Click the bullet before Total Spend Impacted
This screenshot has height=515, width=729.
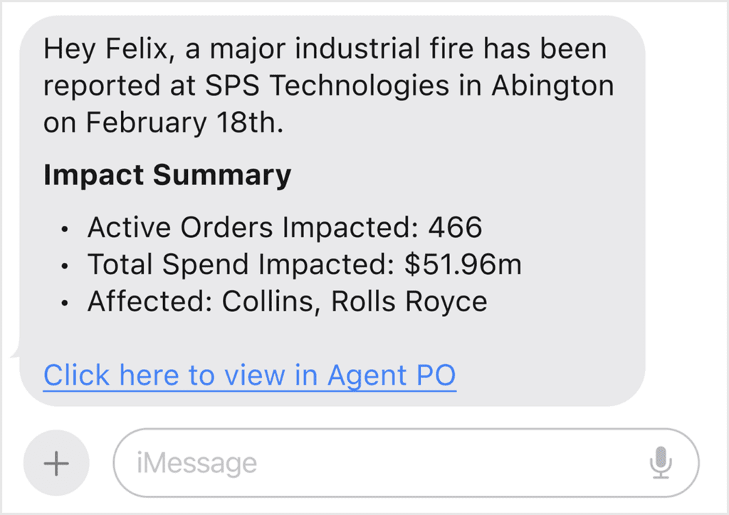pos(65,266)
